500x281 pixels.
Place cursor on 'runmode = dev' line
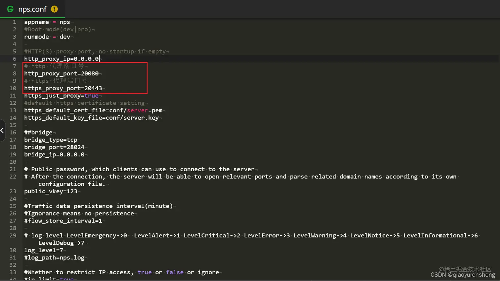click(x=47, y=37)
